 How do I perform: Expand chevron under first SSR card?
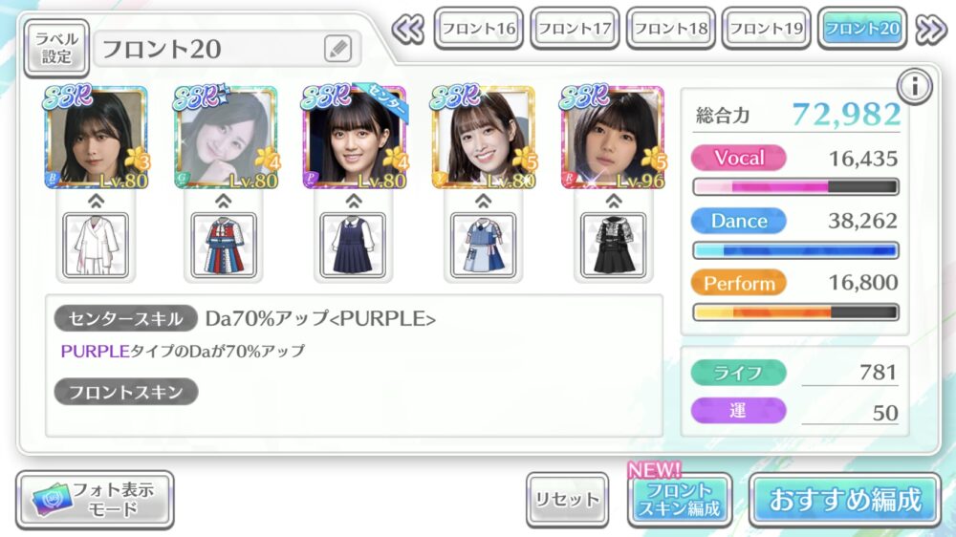96,200
